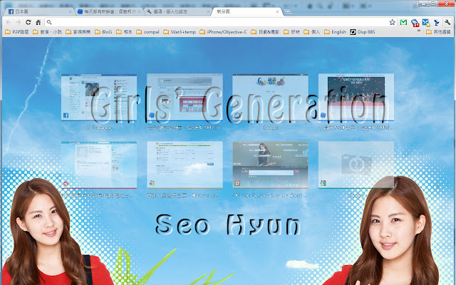Viewport: 456px width, 285px height.
Task: Open the English bookmark folder
Action: click(335, 32)
